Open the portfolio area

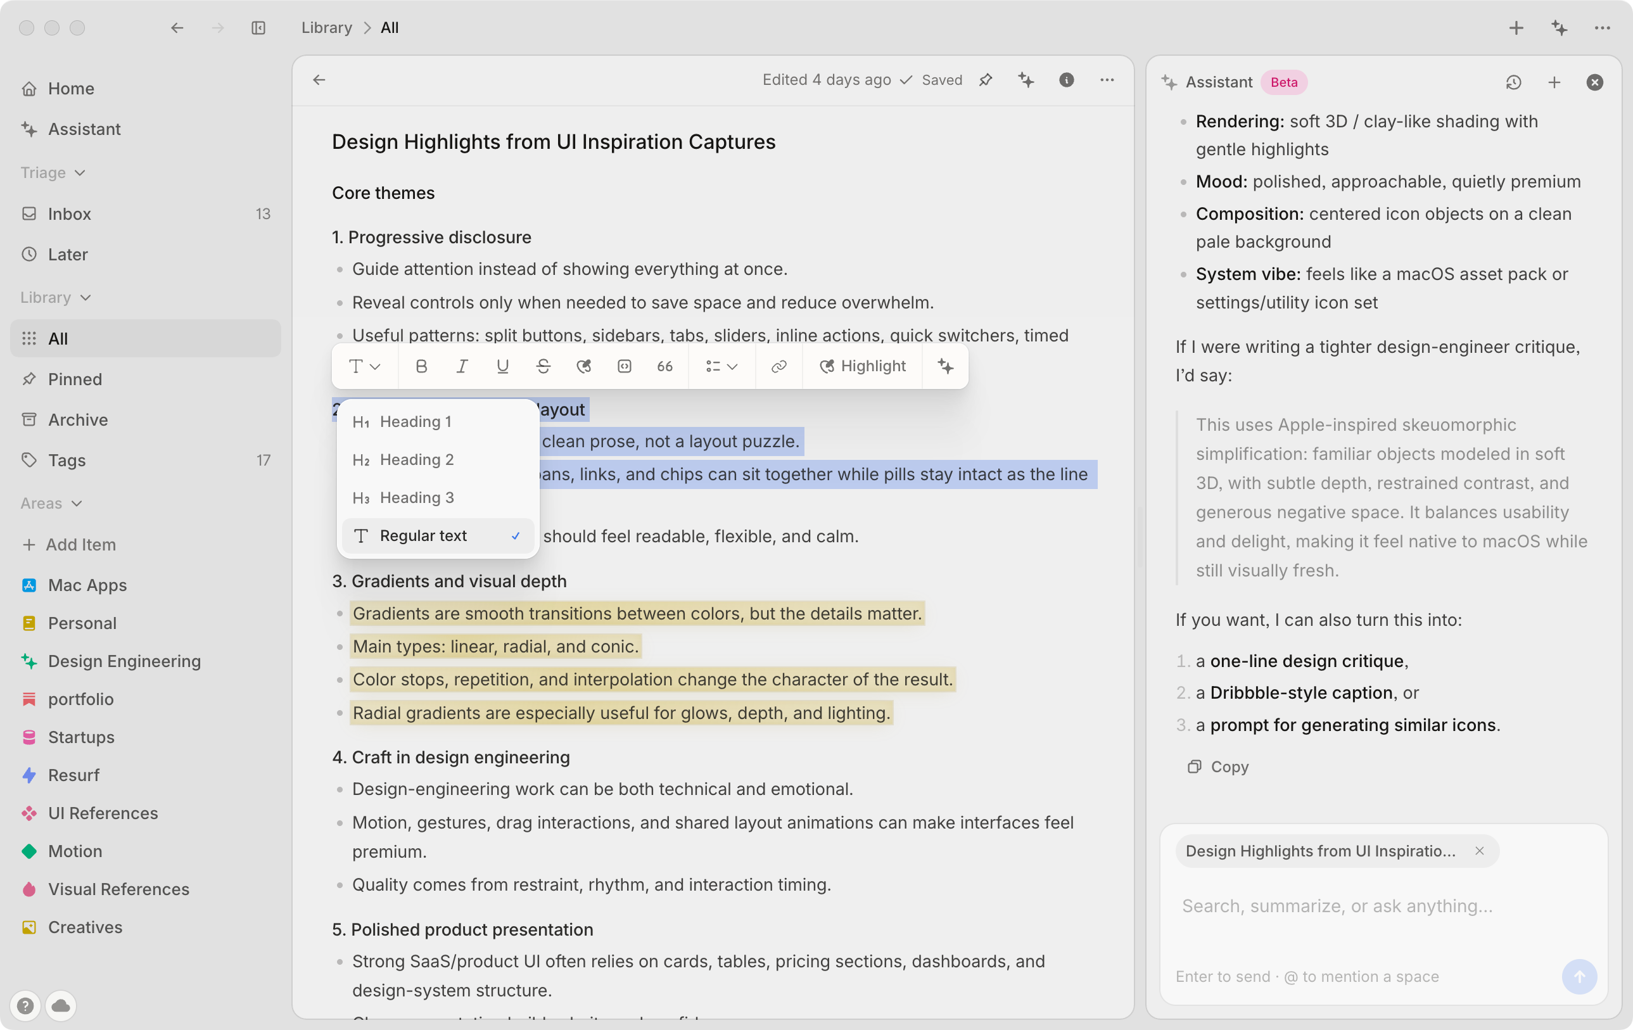pos(146,699)
